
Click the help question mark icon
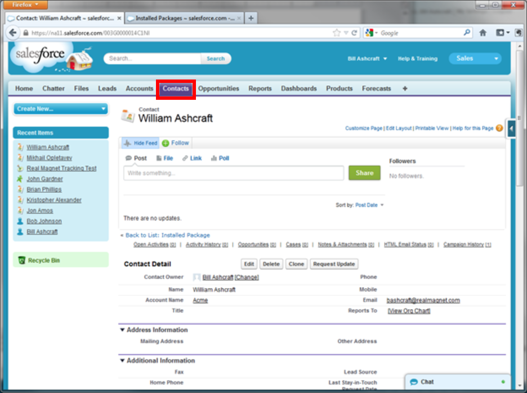coord(499,128)
